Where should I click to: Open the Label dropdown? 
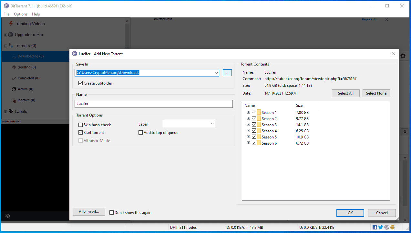[x=212, y=123]
